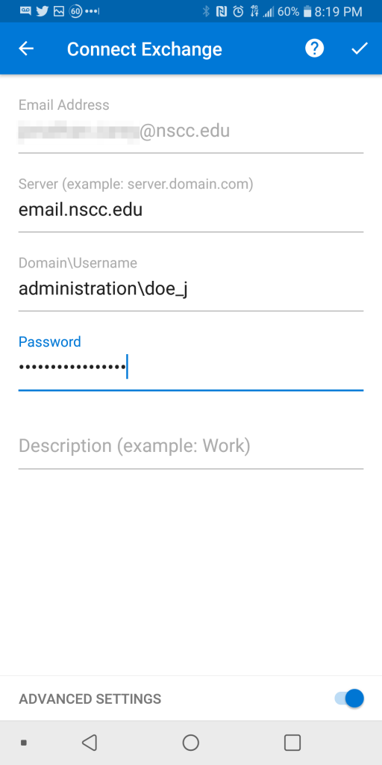This screenshot has width=382, height=765.
Task: Tap the Email Address field
Action: click(x=191, y=131)
